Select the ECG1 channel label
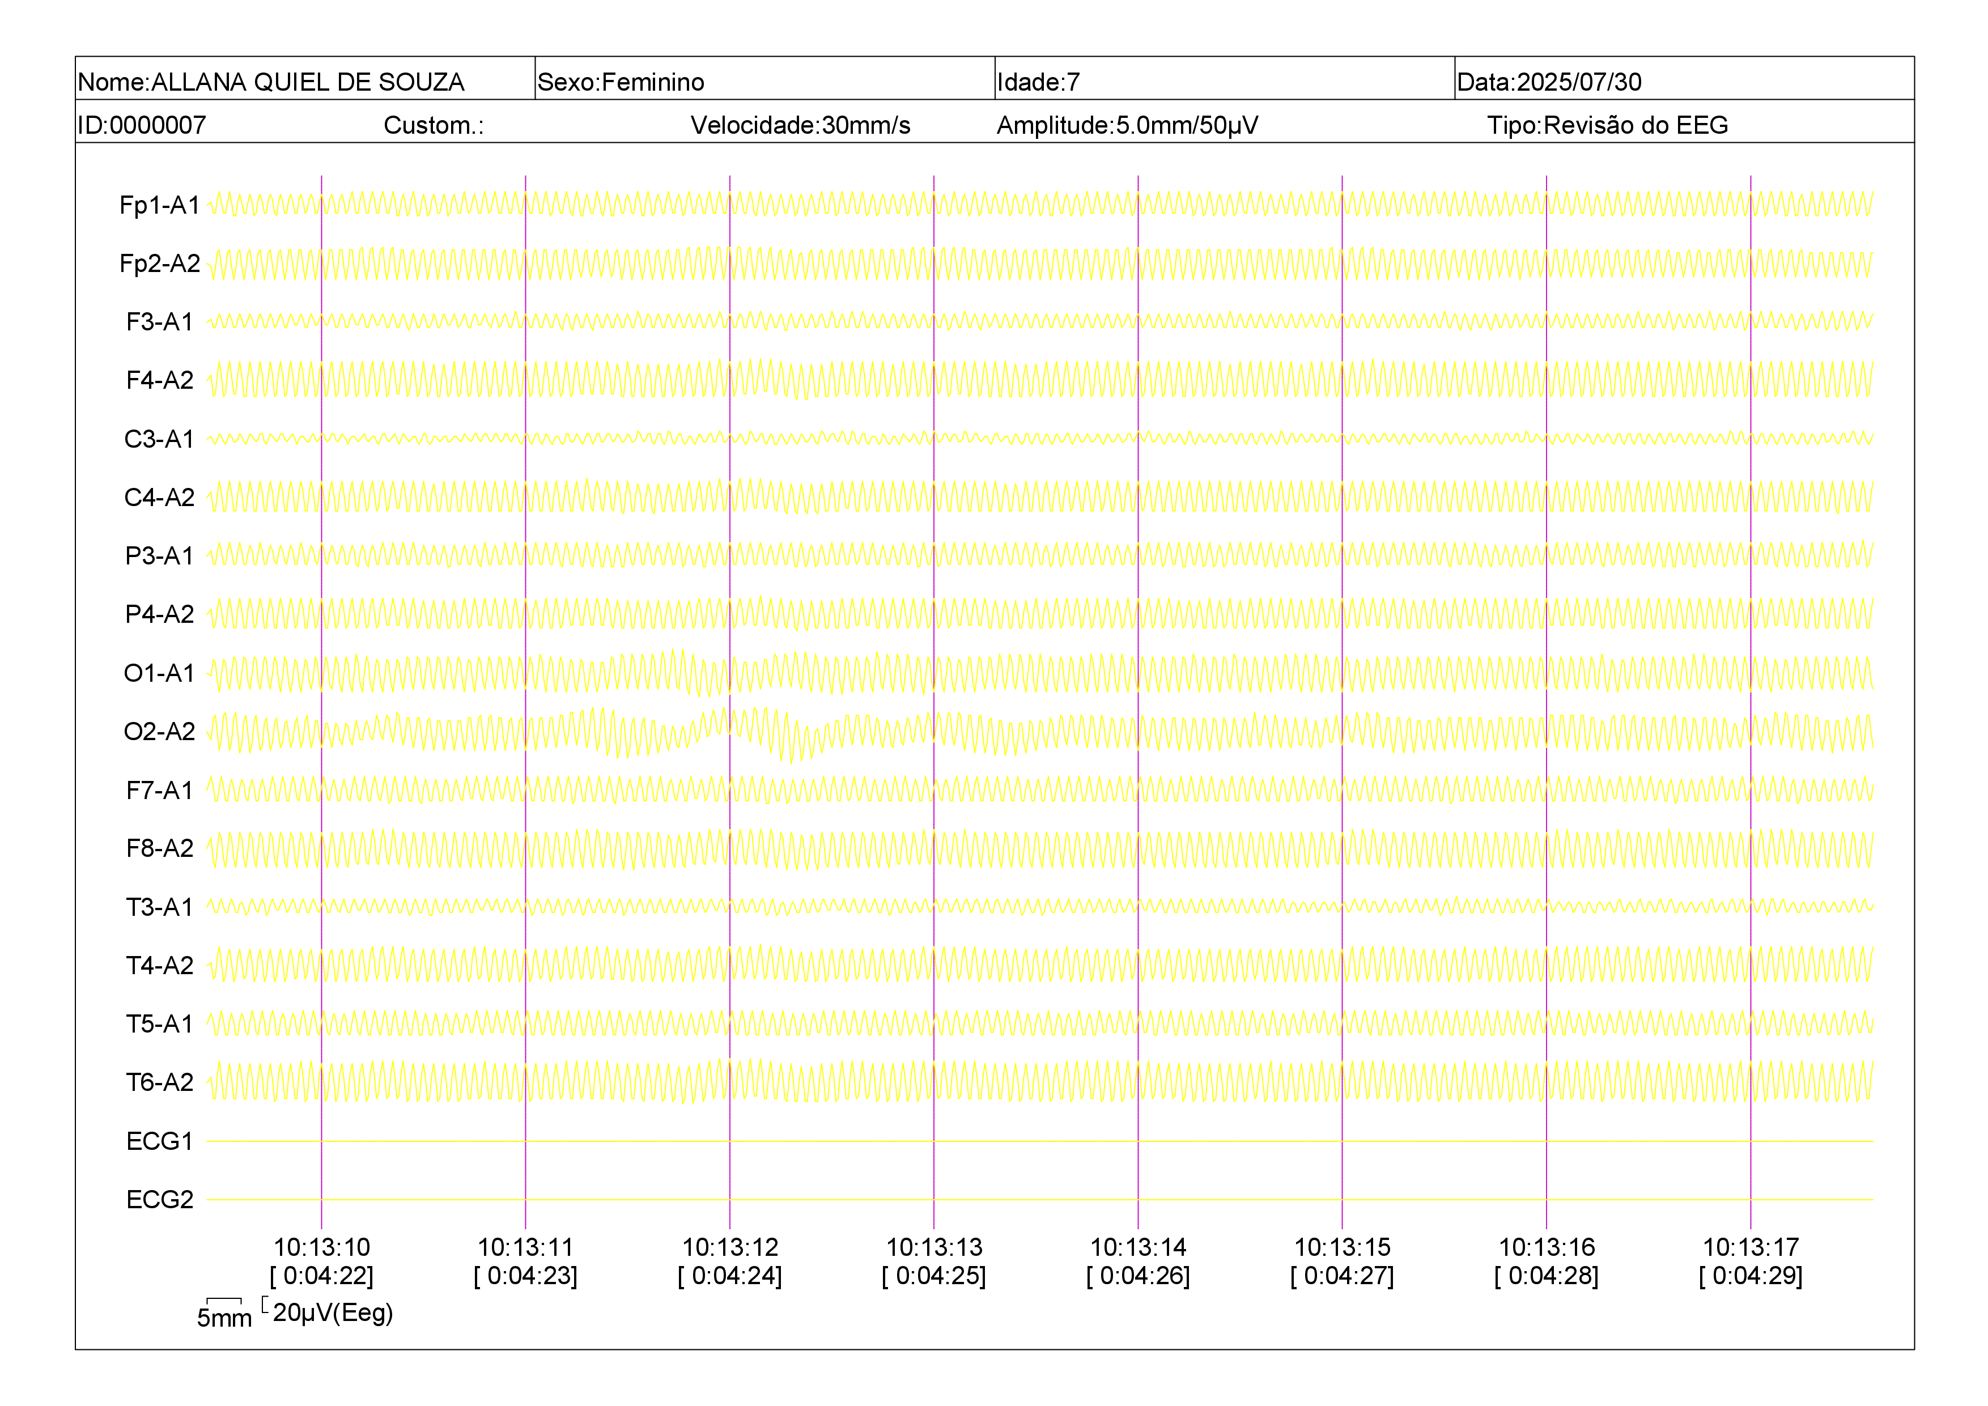 click(x=160, y=1141)
